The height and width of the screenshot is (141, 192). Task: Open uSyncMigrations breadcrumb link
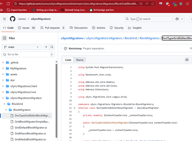click(x=72, y=38)
